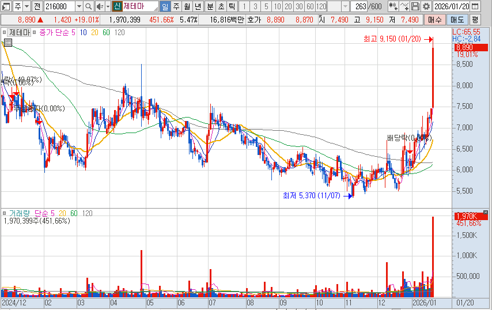Click the add line indicator icon

(404, 6)
